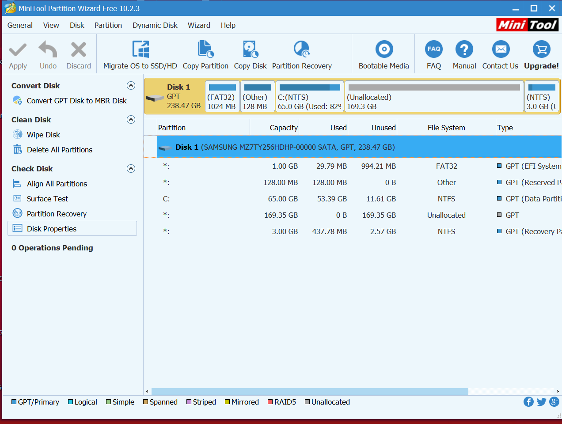Open Disk Properties in sidebar
The image size is (562, 424).
point(72,228)
